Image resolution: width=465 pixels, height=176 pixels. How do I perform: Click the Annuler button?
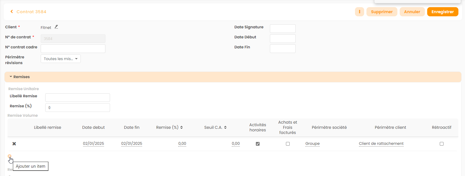coord(412,12)
